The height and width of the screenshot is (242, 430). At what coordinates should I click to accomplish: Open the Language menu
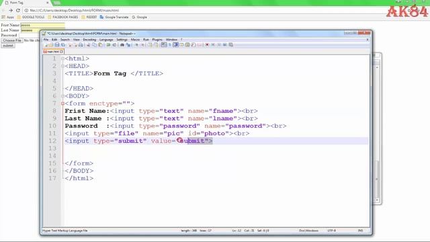(106, 40)
